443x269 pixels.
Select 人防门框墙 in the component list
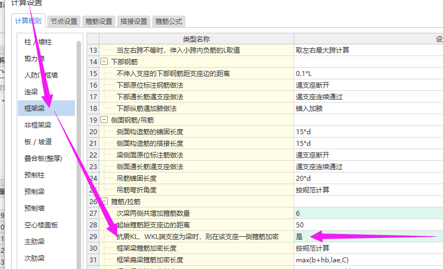pos(41,75)
